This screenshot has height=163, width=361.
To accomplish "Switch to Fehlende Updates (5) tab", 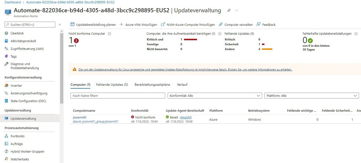I will click(x=112, y=84).
